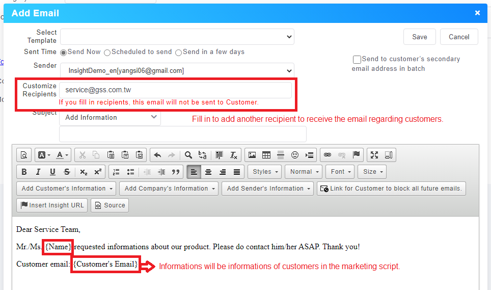Insert horizontal line icon
The width and height of the screenshot is (491, 290).
pos(281,155)
